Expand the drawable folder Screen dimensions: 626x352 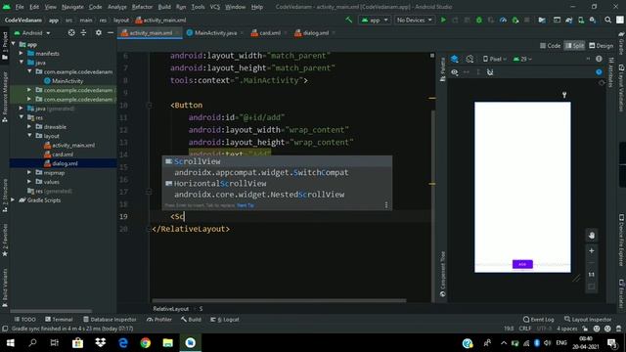[x=29, y=126]
